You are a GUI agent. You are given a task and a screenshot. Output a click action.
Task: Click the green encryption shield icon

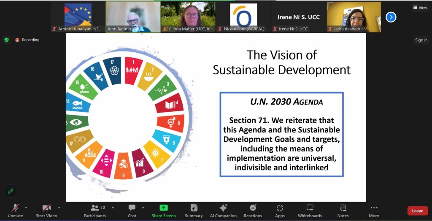(x=6, y=40)
